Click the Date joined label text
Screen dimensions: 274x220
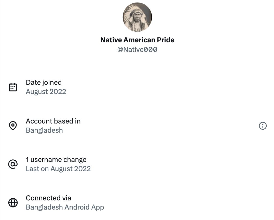(x=44, y=82)
